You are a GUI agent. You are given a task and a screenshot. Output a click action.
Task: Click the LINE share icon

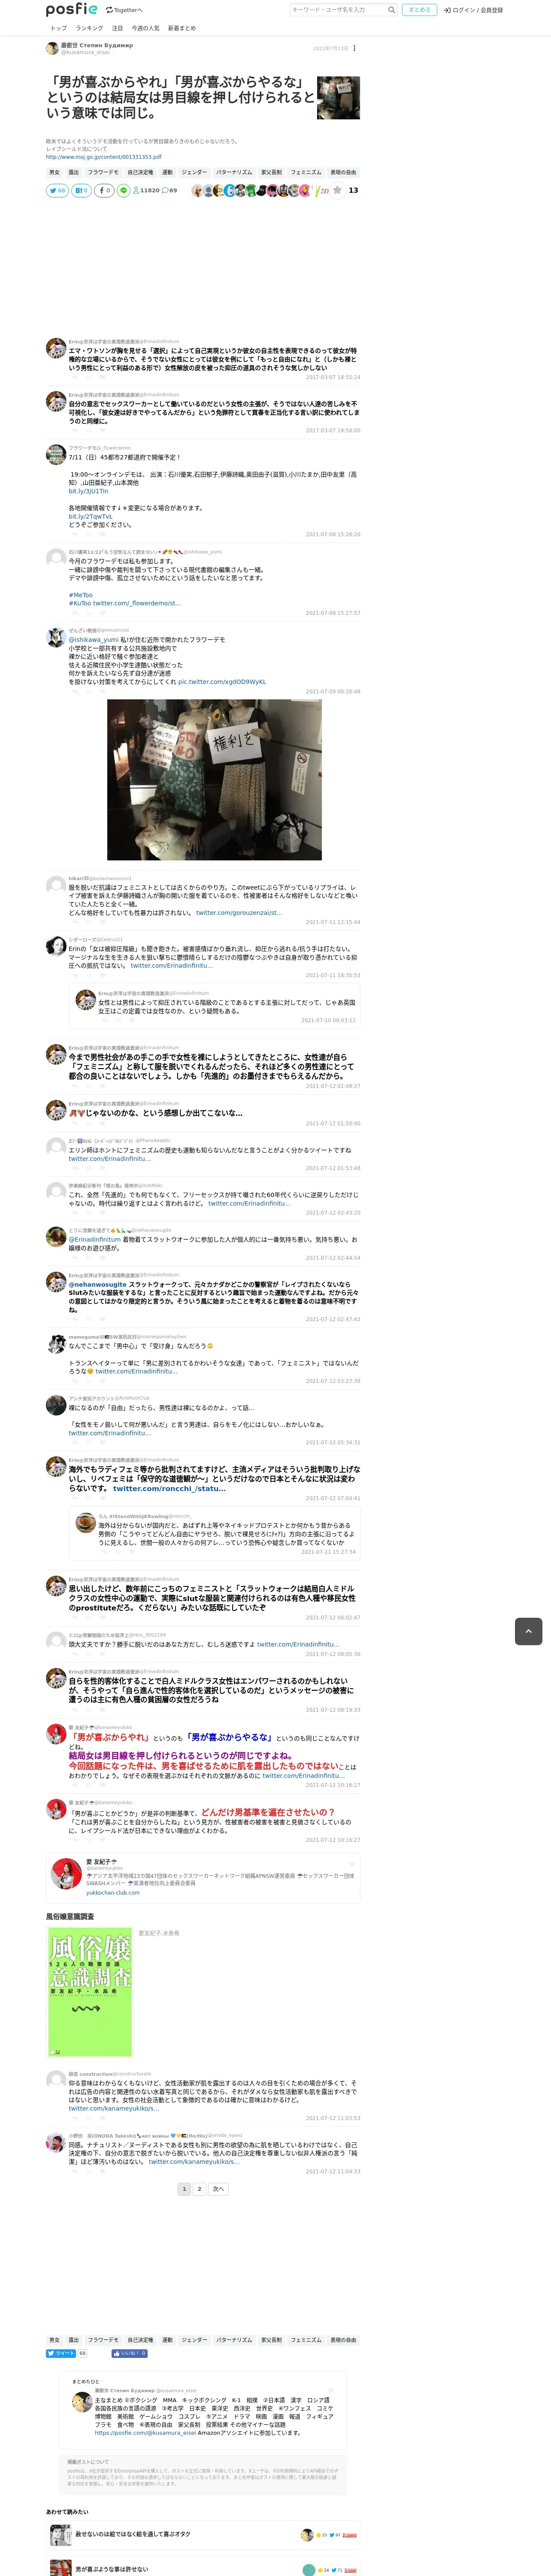(x=124, y=190)
